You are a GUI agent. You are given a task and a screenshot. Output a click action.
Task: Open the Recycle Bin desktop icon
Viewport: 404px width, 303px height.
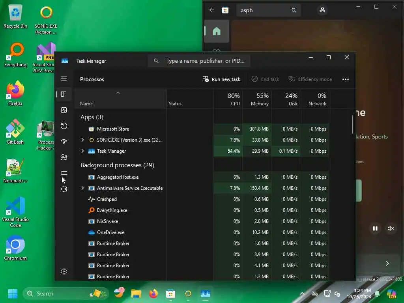pos(15,17)
